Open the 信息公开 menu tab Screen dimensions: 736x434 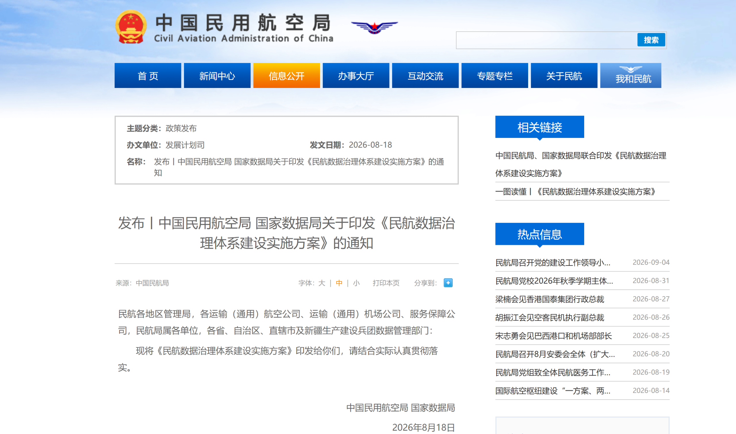tap(286, 76)
